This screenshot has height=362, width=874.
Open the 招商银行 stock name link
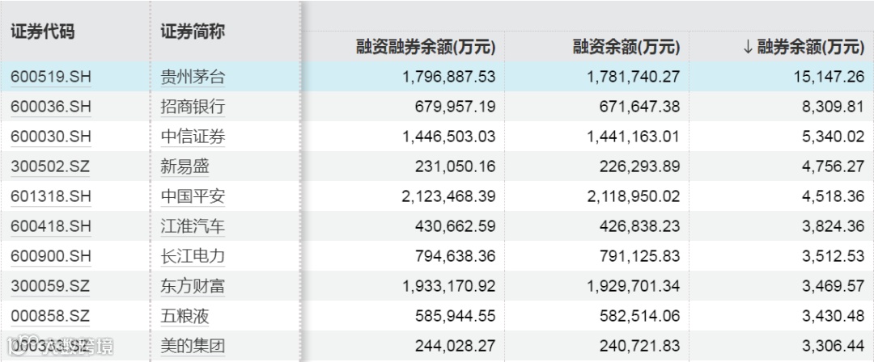[193, 107]
